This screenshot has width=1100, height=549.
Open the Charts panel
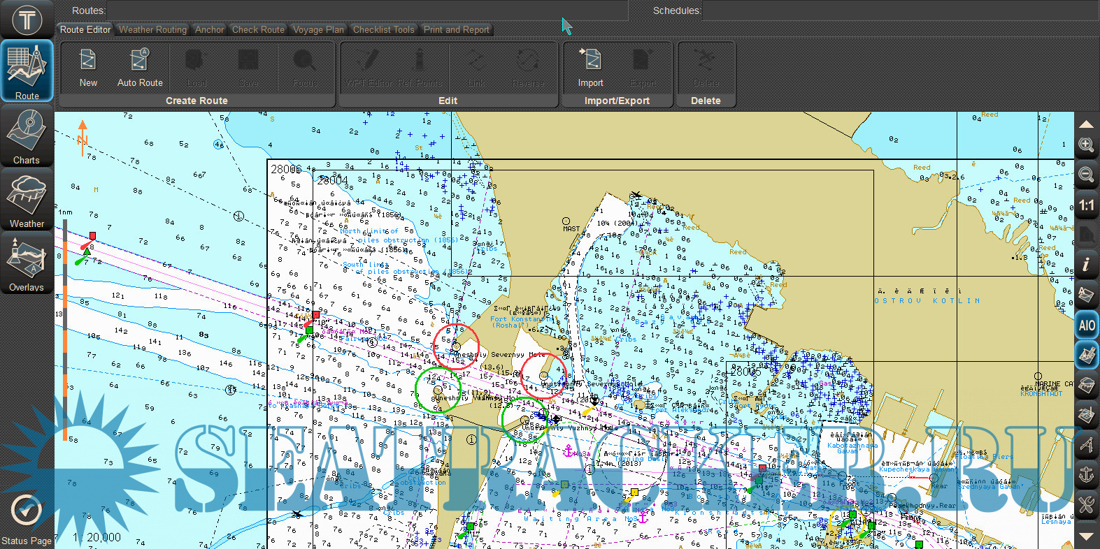[x=27, y=136]
